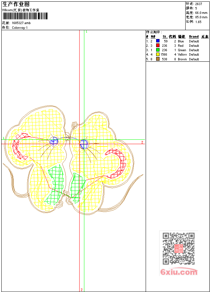Click the N# column header
The image size is (210, 292).
153,37
